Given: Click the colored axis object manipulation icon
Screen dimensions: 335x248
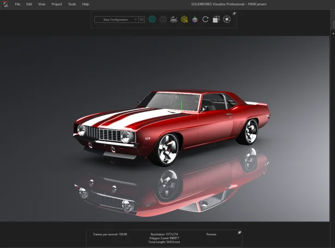Looking at the screenshot, I should 194,20.
